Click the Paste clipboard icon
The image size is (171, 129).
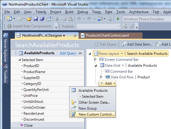point(70,19)
